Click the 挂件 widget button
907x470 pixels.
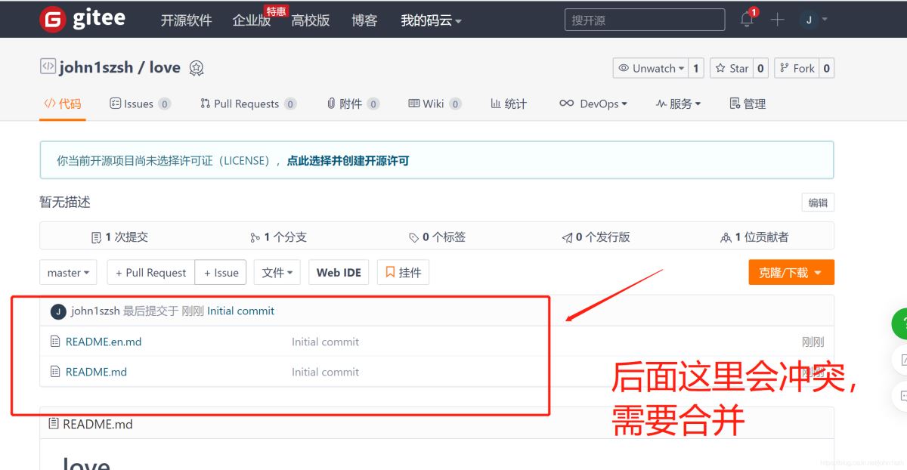(403, 273)
